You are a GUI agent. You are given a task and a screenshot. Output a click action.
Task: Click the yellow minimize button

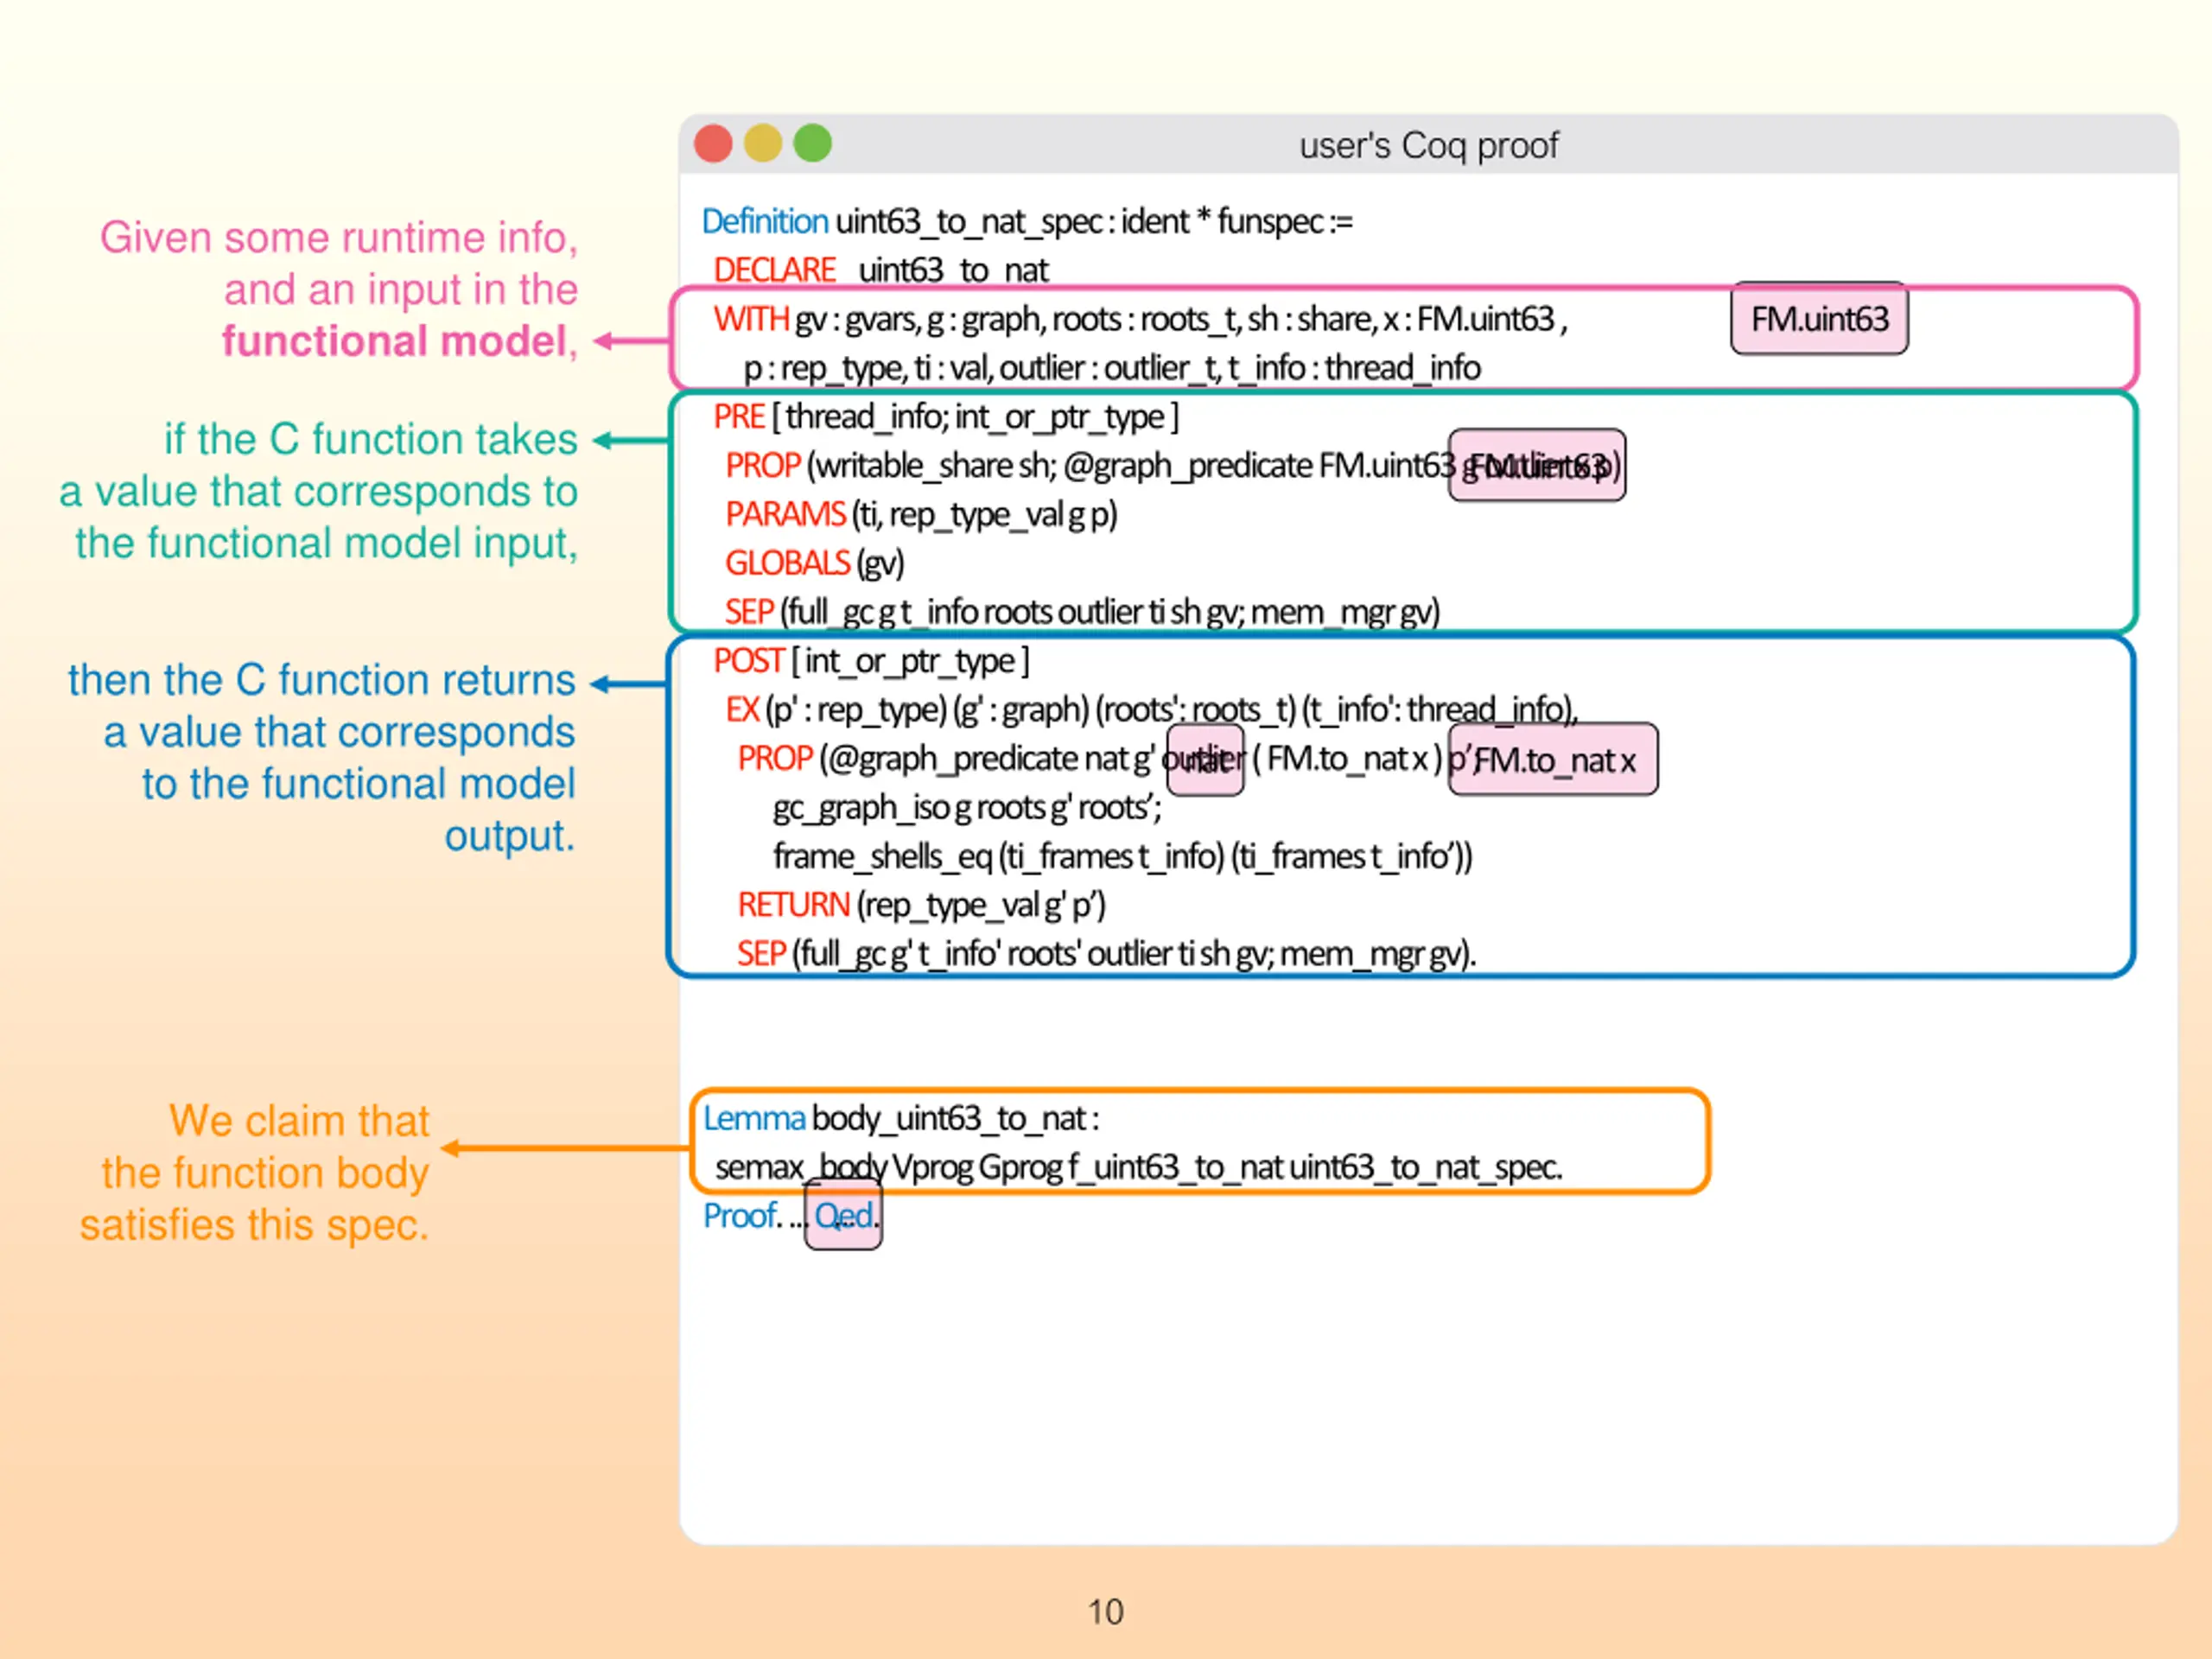763,143
